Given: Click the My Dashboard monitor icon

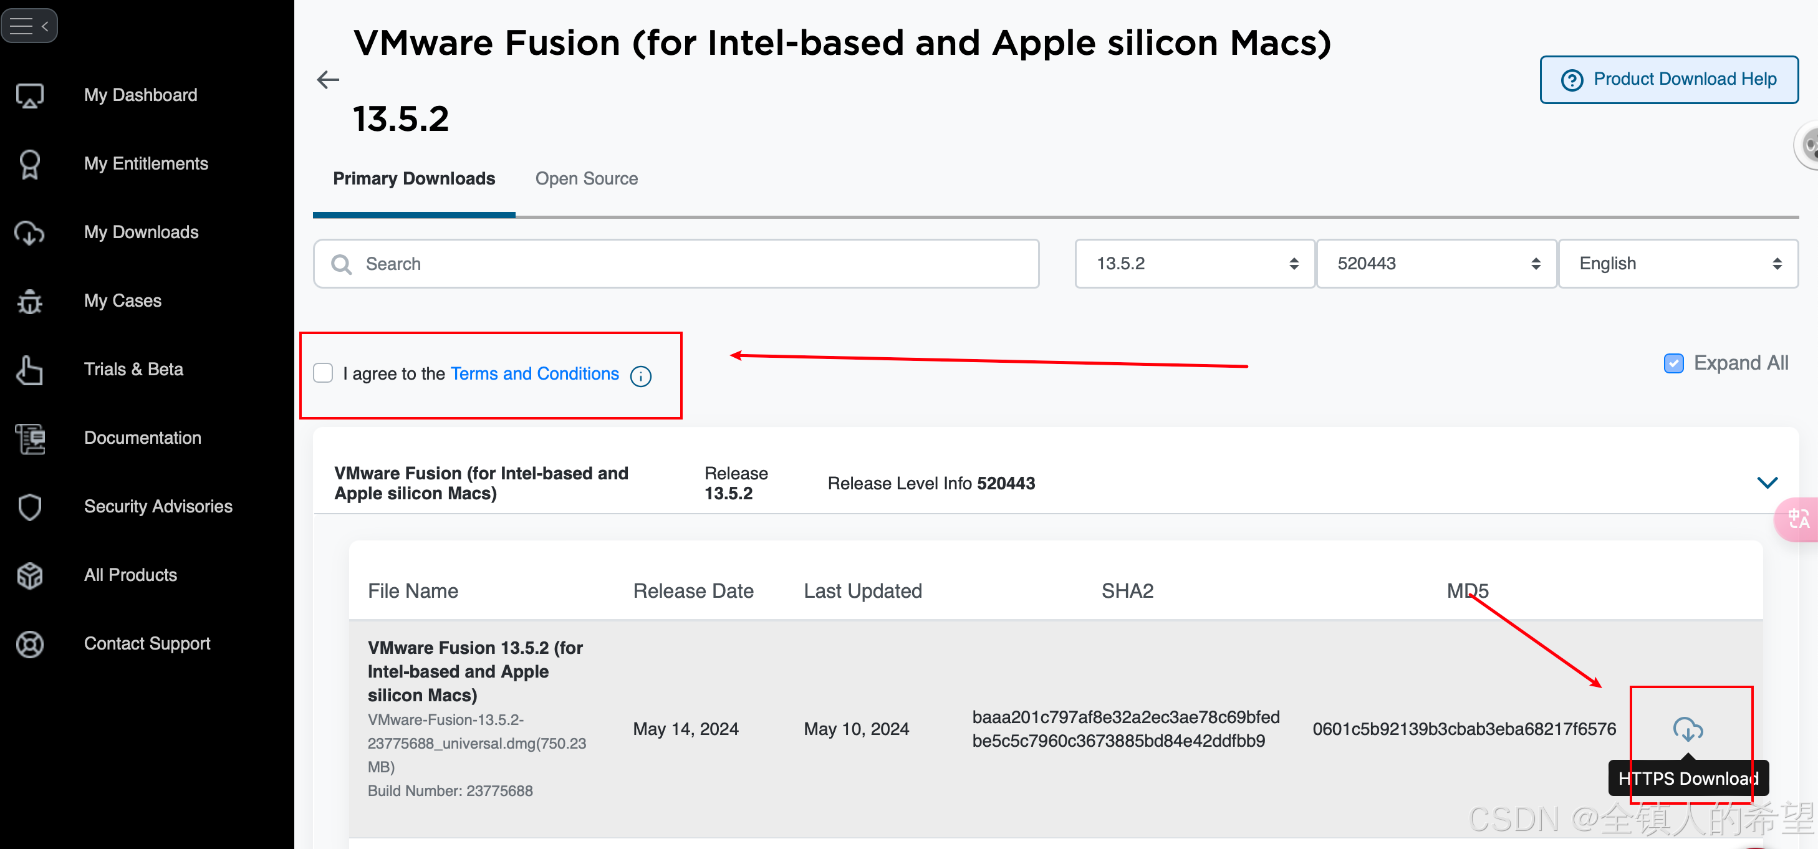Looking at the screenshot, I should click(x=30, y=95).
